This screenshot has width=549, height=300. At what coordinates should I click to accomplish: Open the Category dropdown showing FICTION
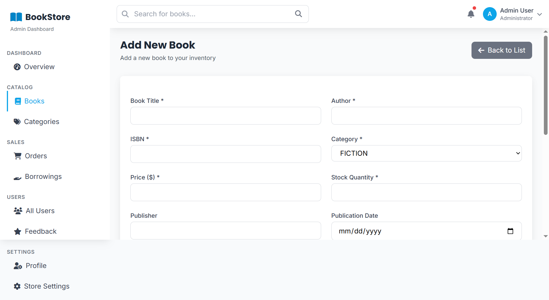426,153
